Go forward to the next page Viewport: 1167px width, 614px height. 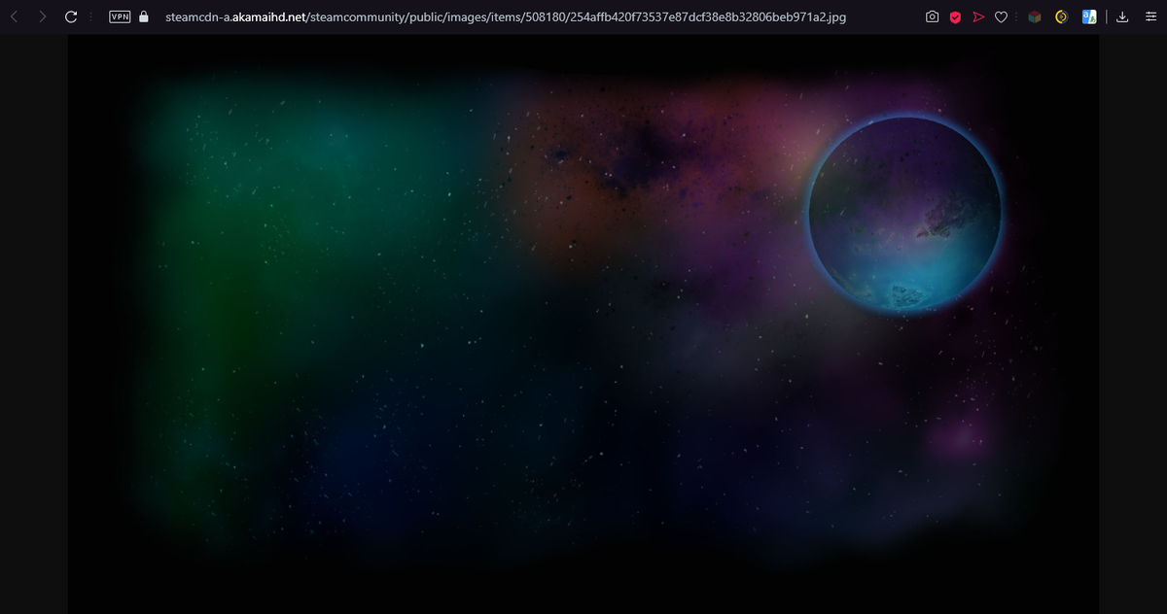pyautogui.click(x=43, y=17)
